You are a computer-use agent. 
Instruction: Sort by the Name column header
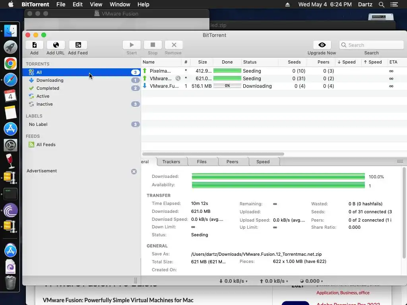[x=161, y=62]
